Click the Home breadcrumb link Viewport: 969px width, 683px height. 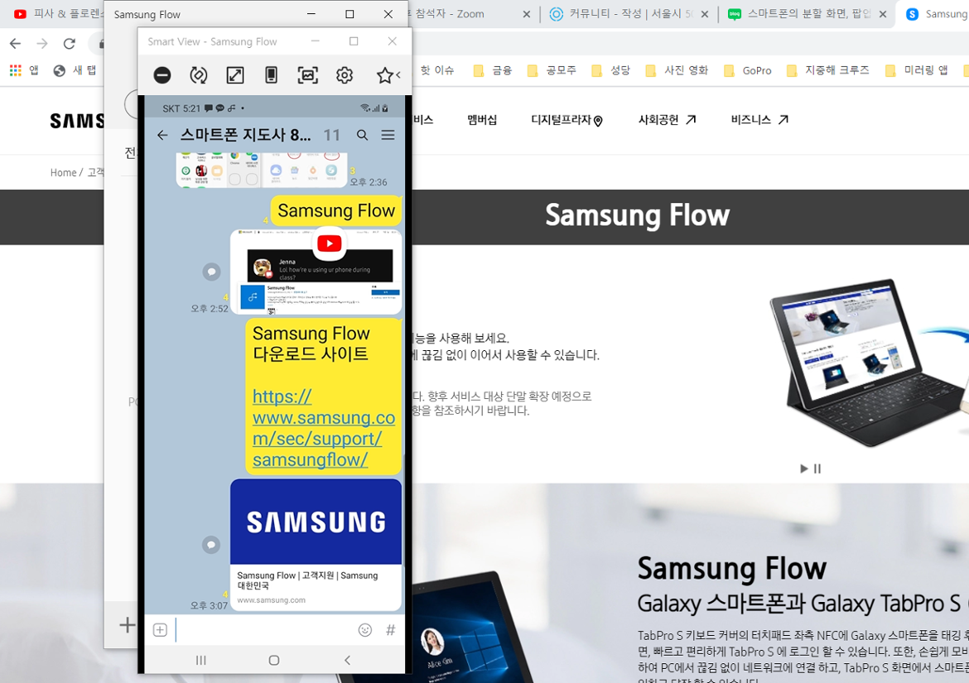click(x=63, y=172)
